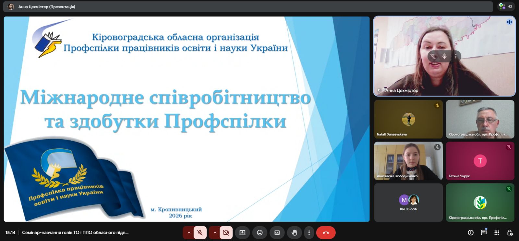Image resolution: width=519 pixels, height=241 pixels.
Task: Open the meeting details info icon
Action: point(471,233)
